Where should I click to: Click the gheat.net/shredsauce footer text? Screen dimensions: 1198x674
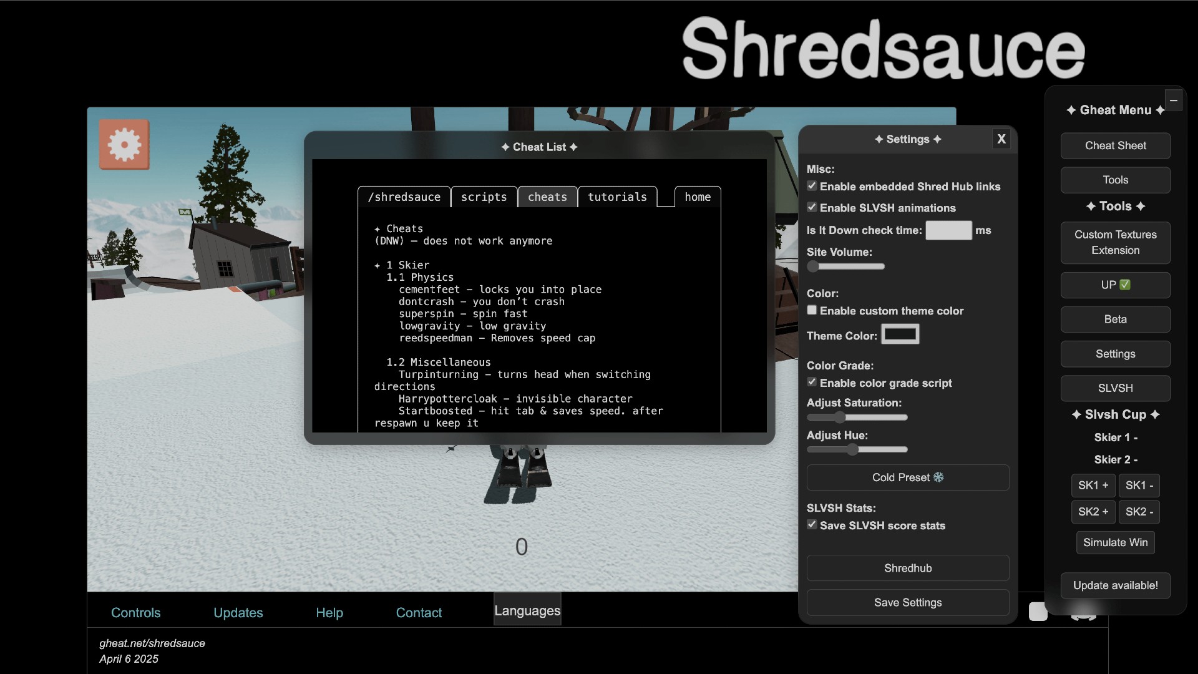152,643
